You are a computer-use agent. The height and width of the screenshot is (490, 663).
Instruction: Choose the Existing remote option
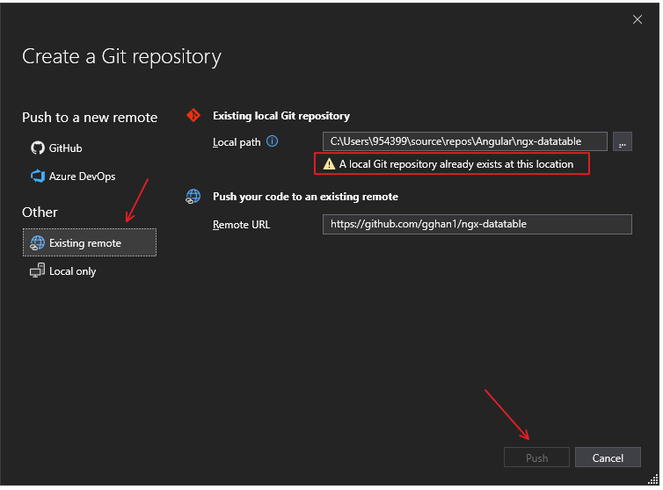click(90, 243)
